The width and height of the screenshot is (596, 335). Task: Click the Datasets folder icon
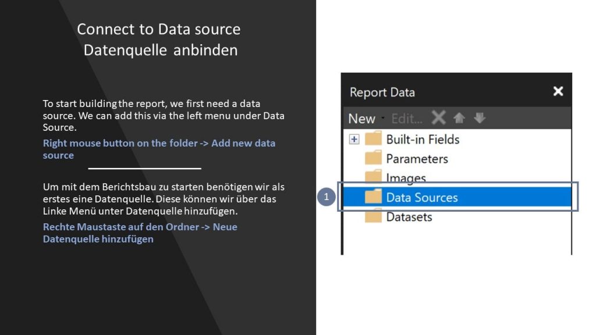pyautogui.click(x=373, y=216)
